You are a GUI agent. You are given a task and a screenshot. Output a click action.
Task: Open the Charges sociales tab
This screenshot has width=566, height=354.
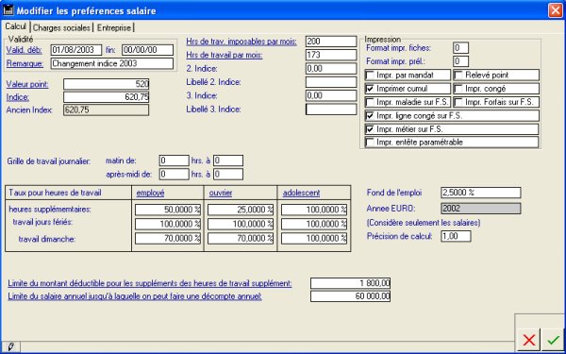(61, 27)
